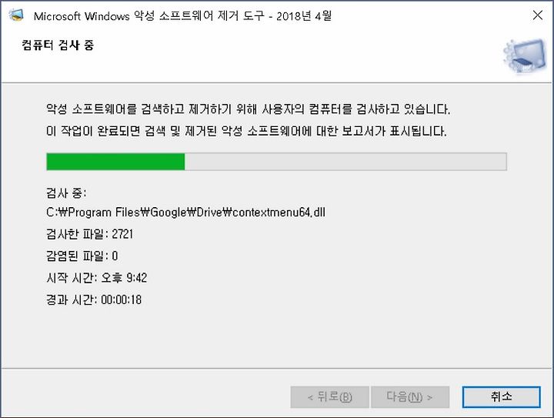Click the 검사 중: label

pos(66,193)
